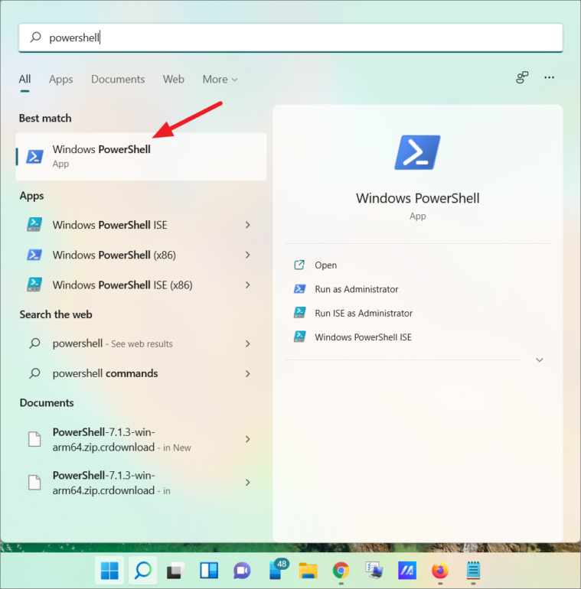Image resolution: width=581 pixels, height=589 pixels.
Task: Choose Run ISE as Administrator
Action: pos(364,313)
